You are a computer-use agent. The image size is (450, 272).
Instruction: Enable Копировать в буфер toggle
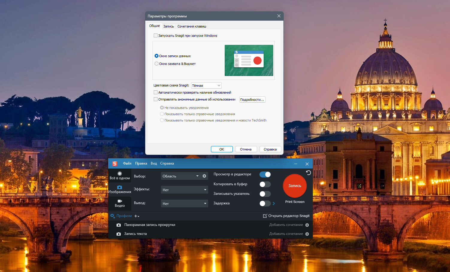pos(265,184)
